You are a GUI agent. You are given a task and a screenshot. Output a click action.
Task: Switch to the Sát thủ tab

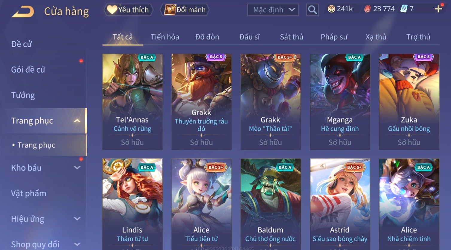pyautogui.click(x=292, y=37)
